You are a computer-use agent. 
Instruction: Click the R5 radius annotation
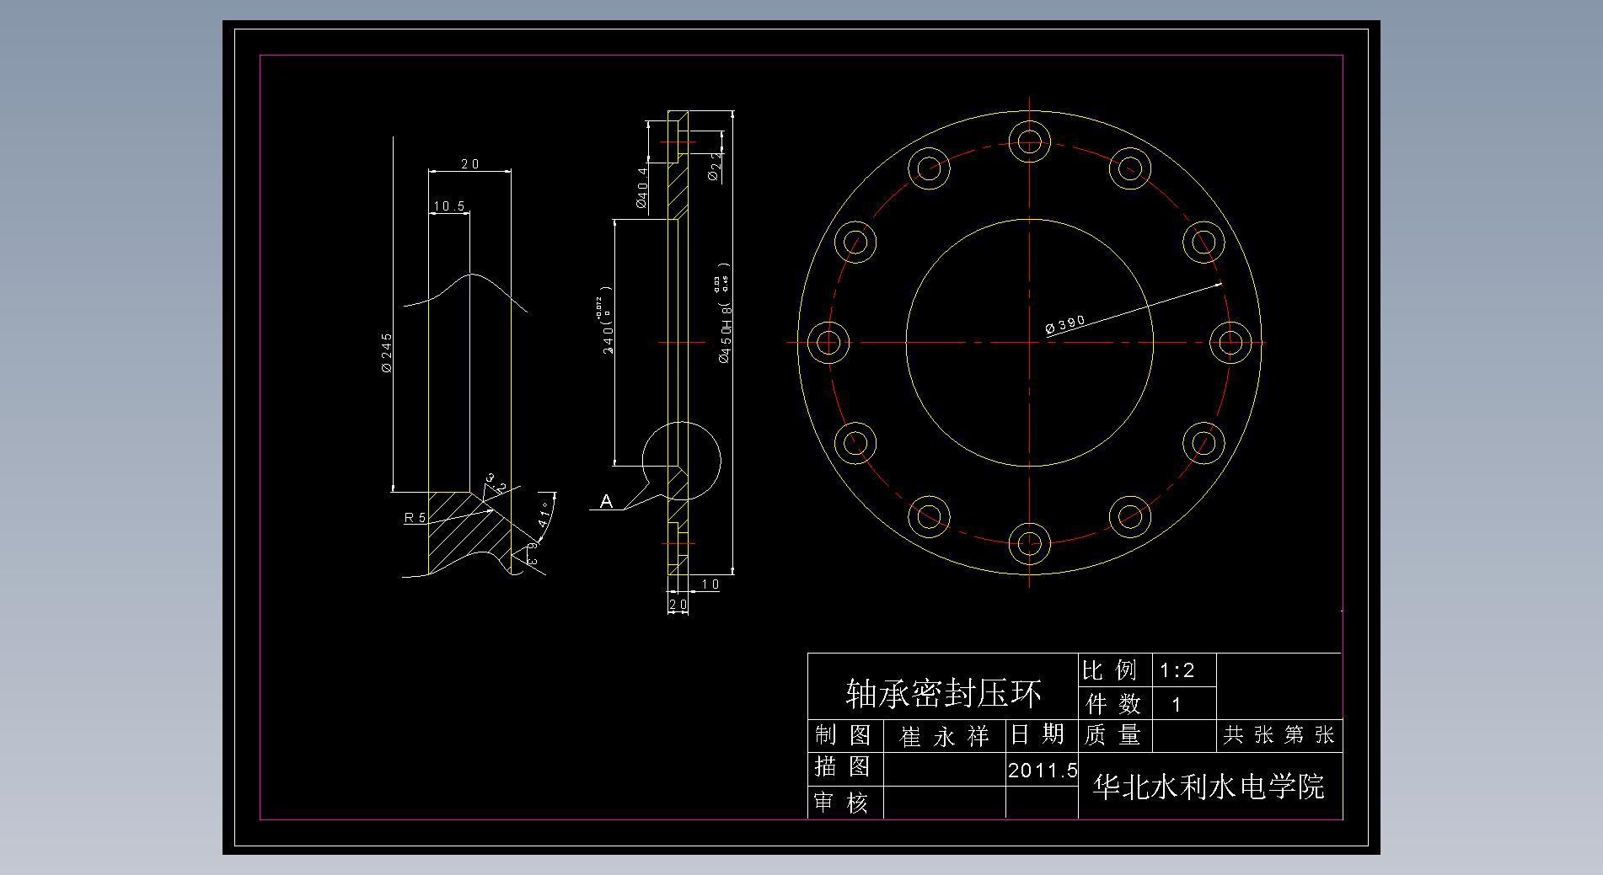(x=415, y=518)
